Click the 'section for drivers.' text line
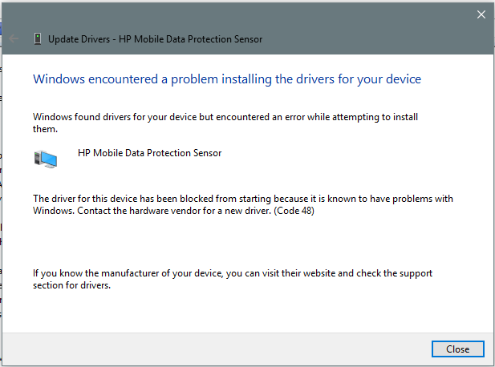The image size is (495, 367). (x=71, y=285)
